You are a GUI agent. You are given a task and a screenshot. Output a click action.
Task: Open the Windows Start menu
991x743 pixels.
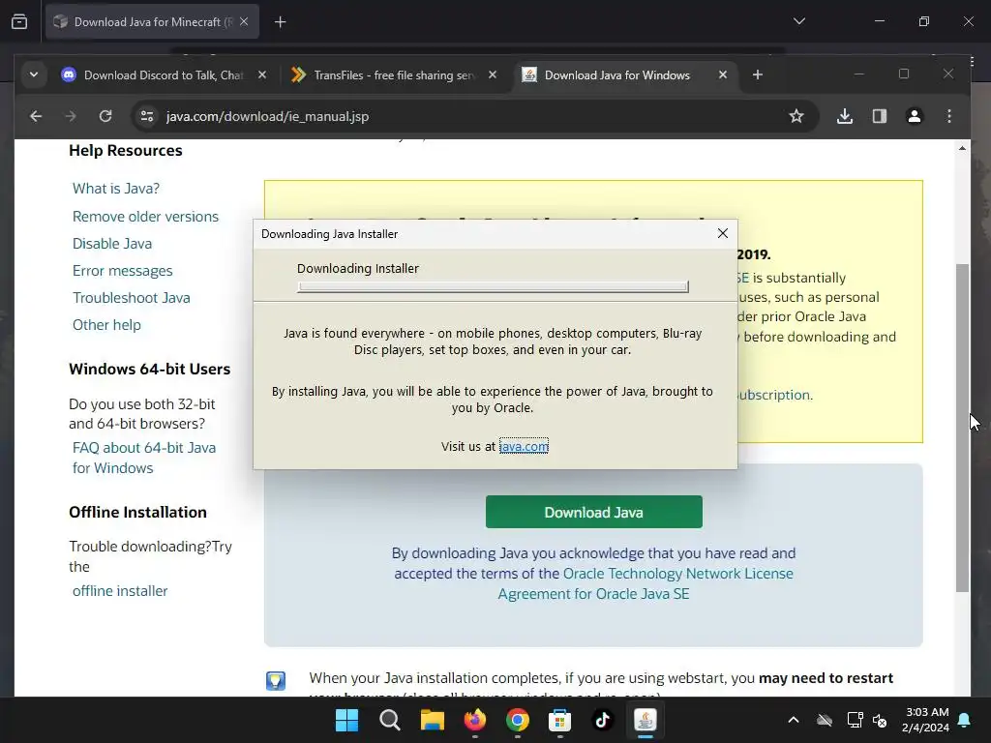pyautogui.click(x=347, y=720)
